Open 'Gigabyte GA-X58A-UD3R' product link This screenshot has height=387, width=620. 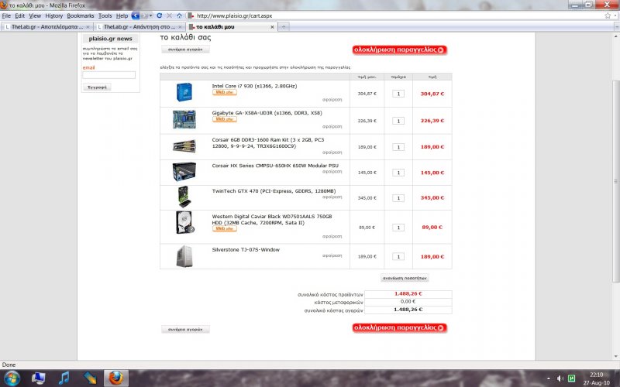[x=267, y=113]
